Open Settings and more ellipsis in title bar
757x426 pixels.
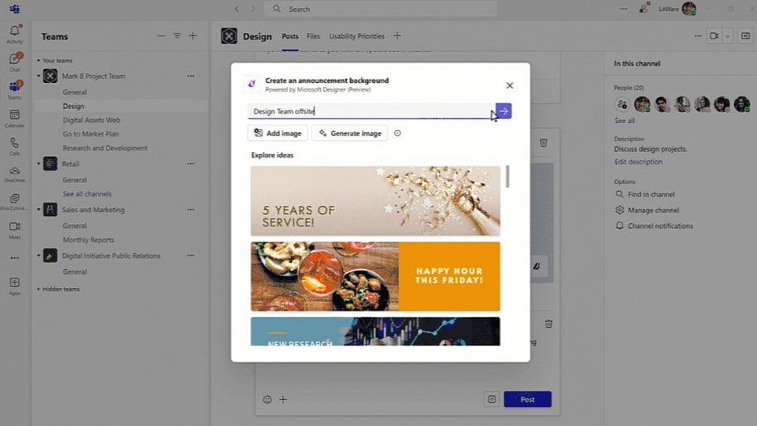[x=624, y=9]
